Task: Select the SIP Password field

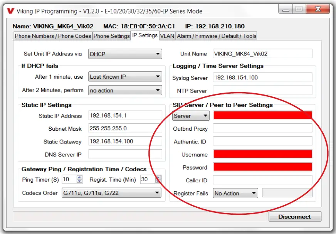Action: point(262,167)
